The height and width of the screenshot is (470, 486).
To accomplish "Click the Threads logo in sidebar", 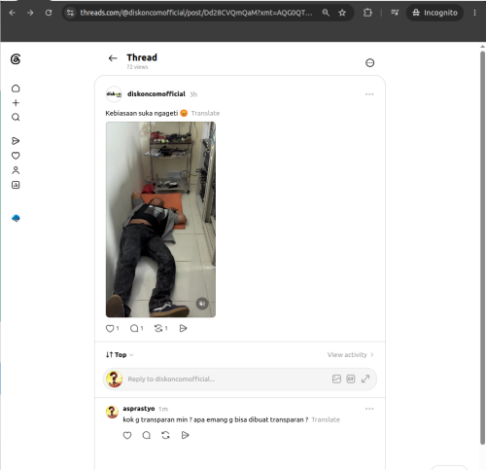I will coord(16,59).
